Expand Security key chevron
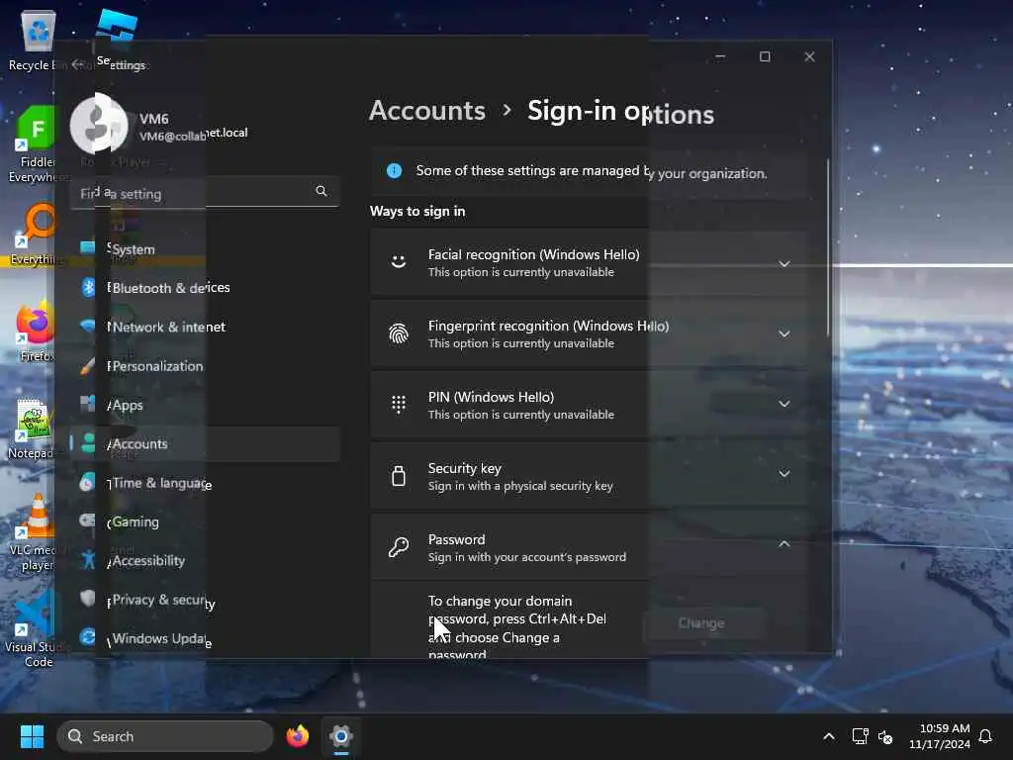The image size is (1013, 760). (x=783, y=474)
